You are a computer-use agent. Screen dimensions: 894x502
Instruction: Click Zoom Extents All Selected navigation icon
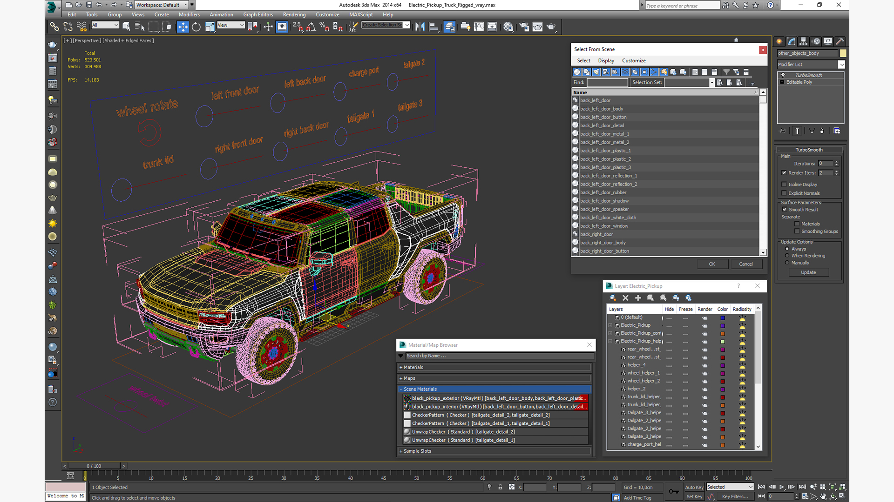click(842, 487)
